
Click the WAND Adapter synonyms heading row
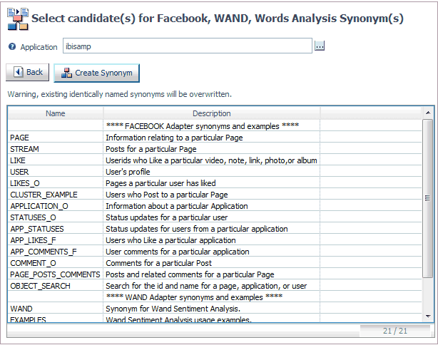[215, 297]
